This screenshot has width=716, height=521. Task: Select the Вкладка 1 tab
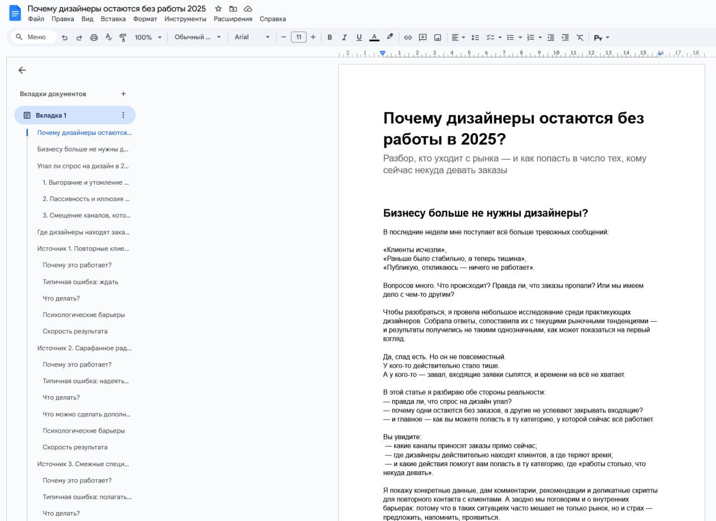pos(75,115)
